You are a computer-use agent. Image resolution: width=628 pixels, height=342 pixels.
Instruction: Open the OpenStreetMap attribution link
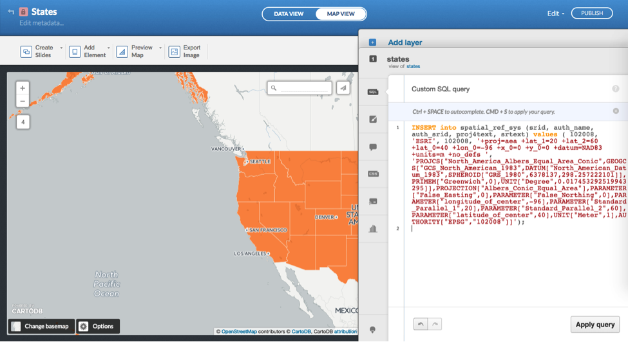pyautogui.click(x=239, y=331)
